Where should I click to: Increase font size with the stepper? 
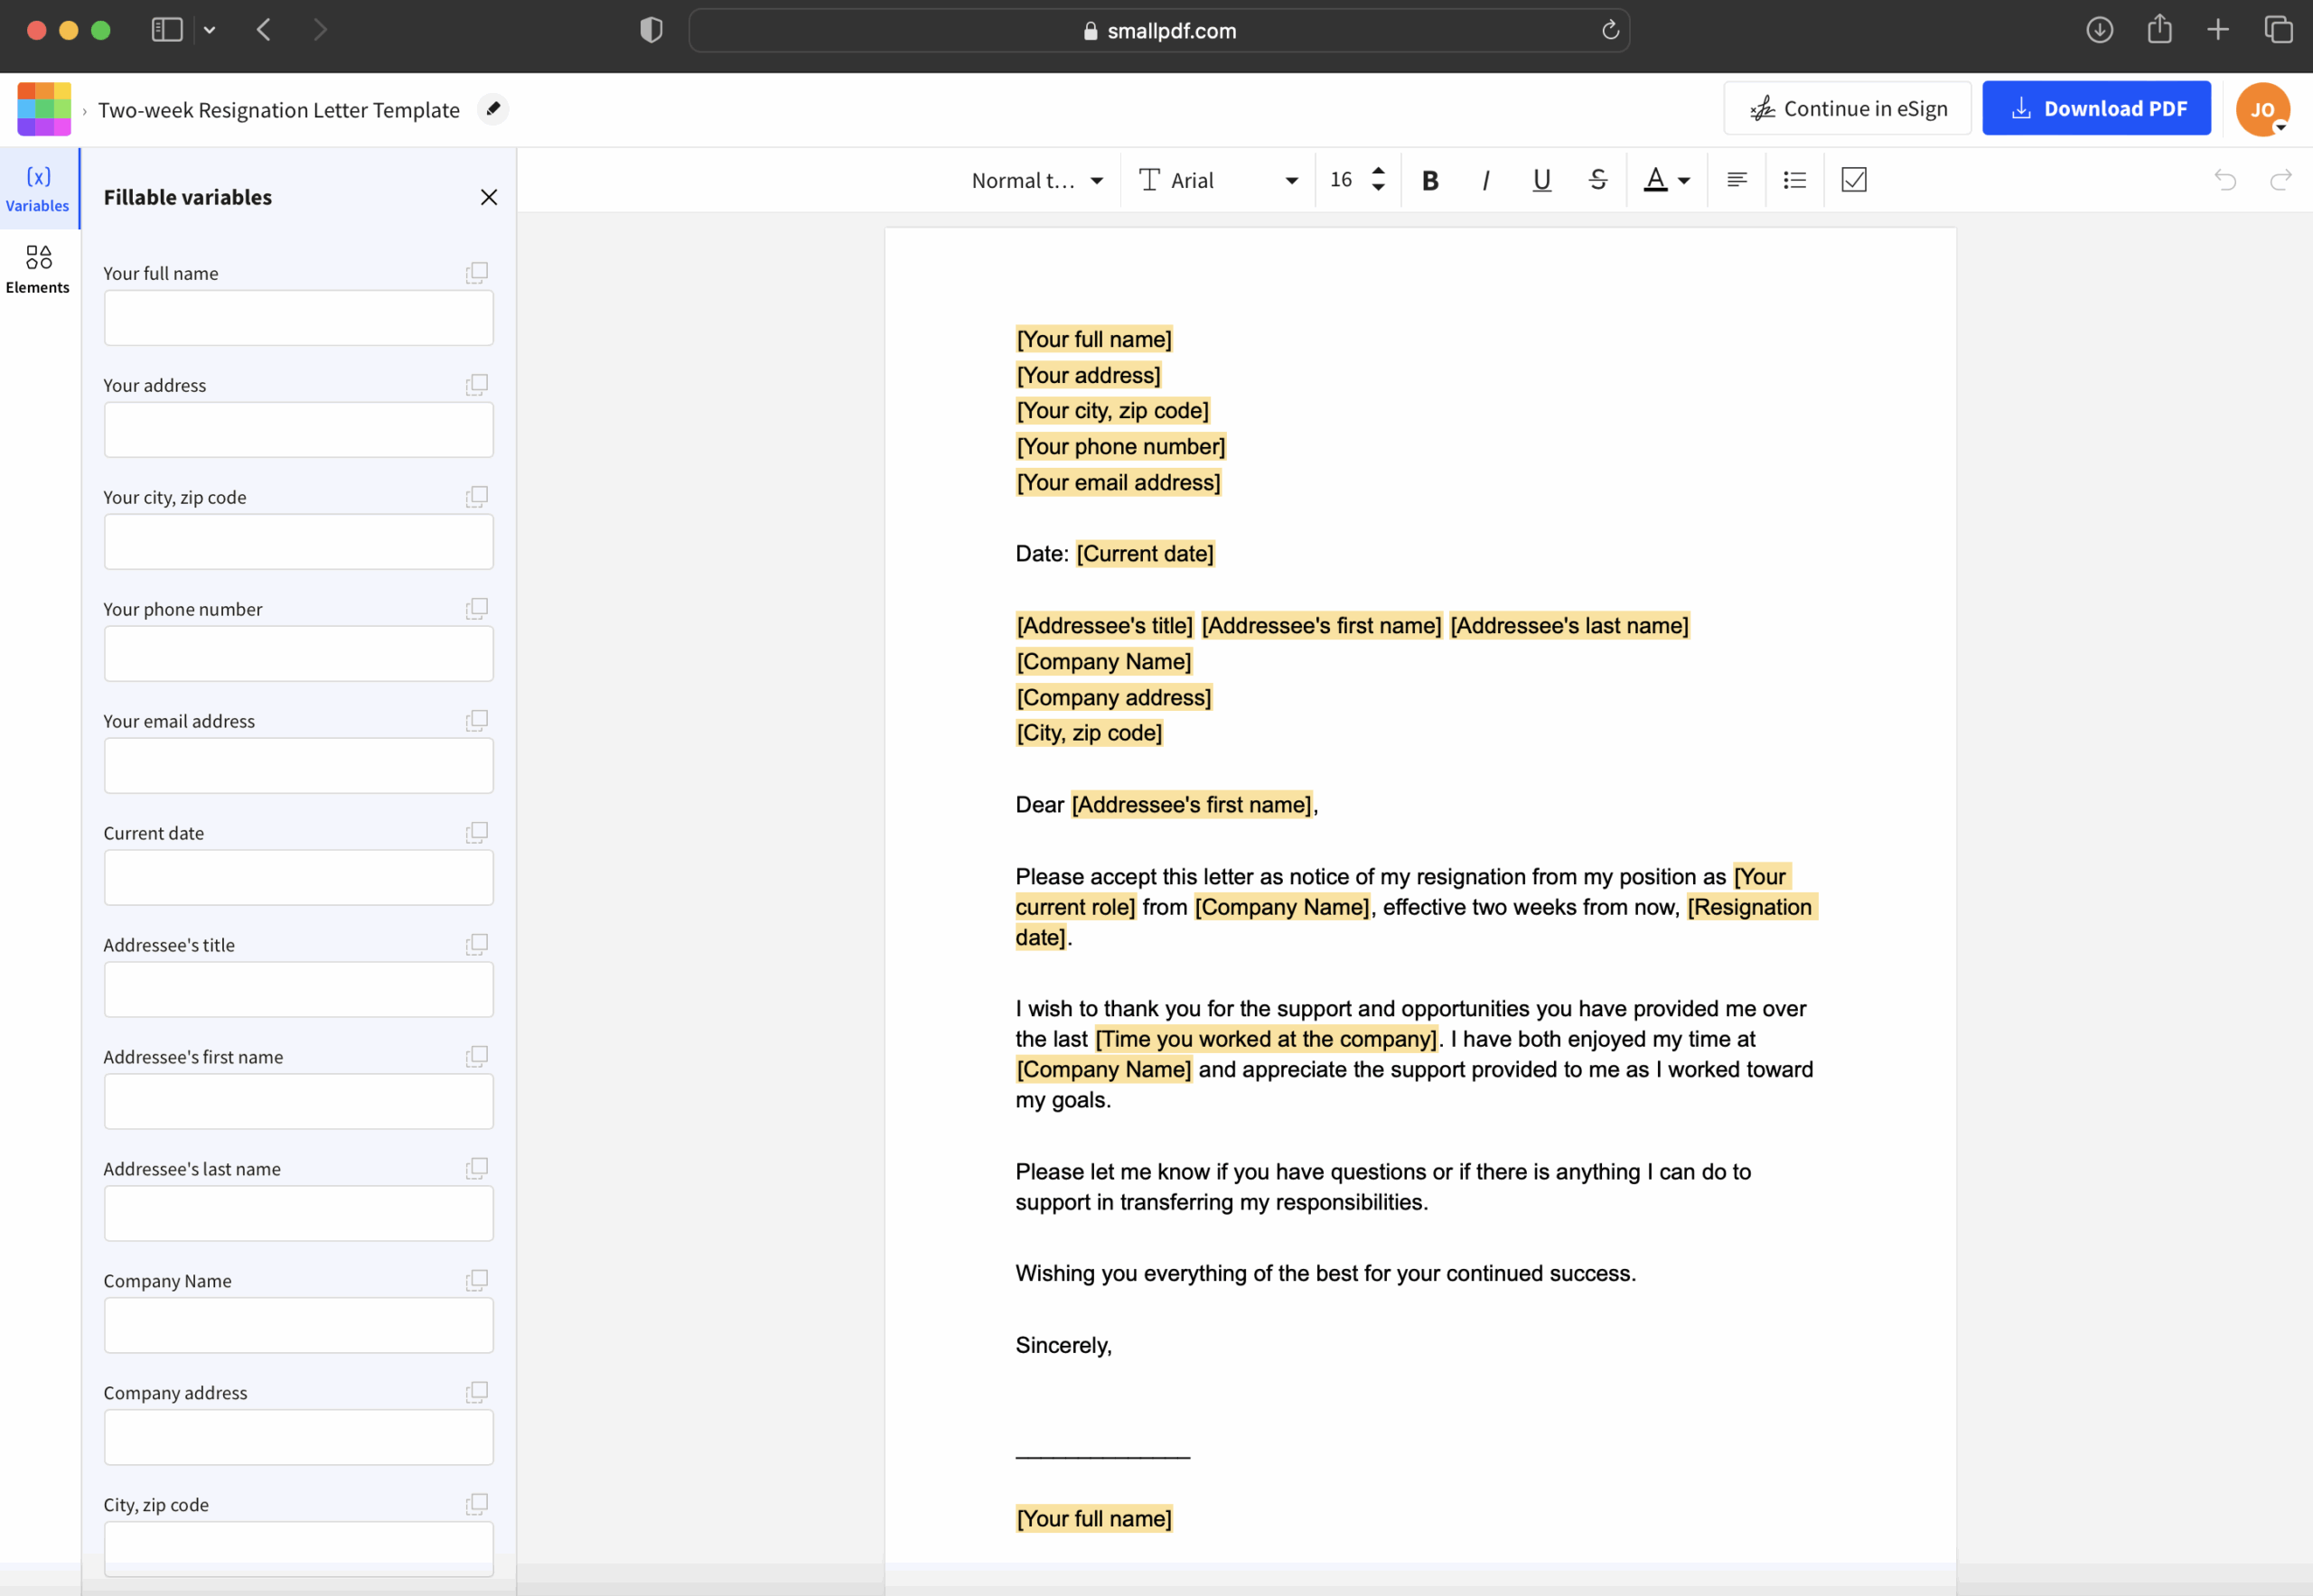pos(1378,171)
